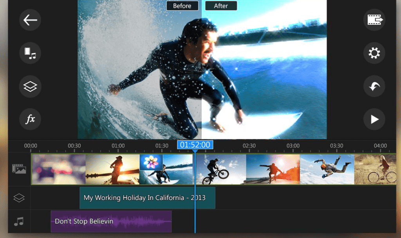Viewport: 401px width, 238px height.
Task: Click the overlay track layers icon
Action: (x=19, y=198)
